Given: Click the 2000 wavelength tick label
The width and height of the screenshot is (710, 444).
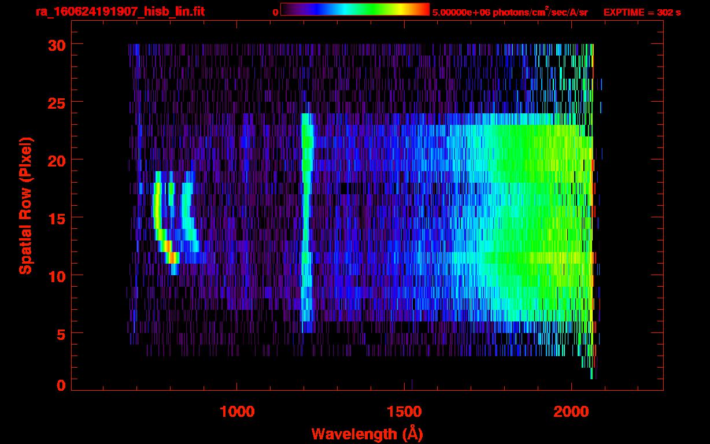Looking at the screenshot, I should [x=571, y=412].
